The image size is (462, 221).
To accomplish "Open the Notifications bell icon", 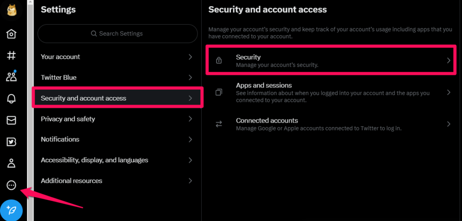I will click(11, 99).
